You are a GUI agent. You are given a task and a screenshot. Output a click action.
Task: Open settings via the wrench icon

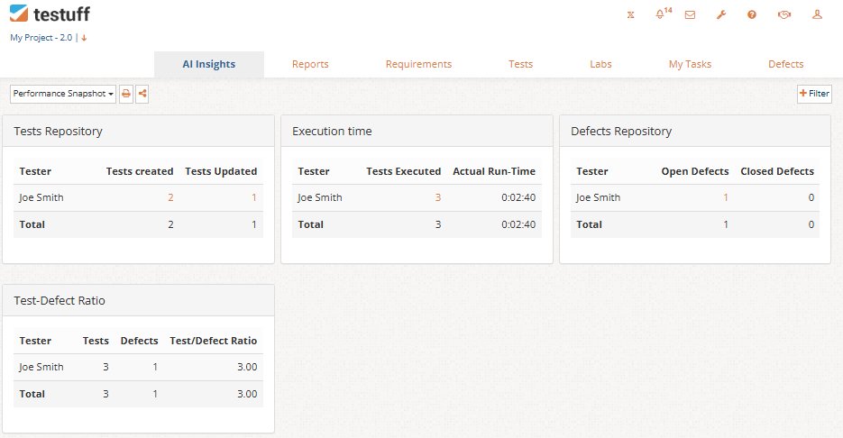(721, 15)
